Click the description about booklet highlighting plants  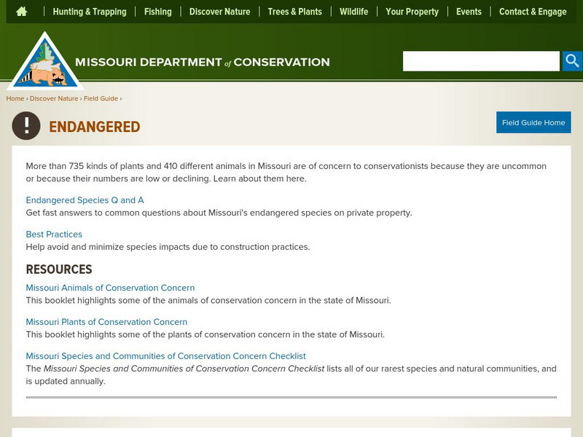click(206, 334)
